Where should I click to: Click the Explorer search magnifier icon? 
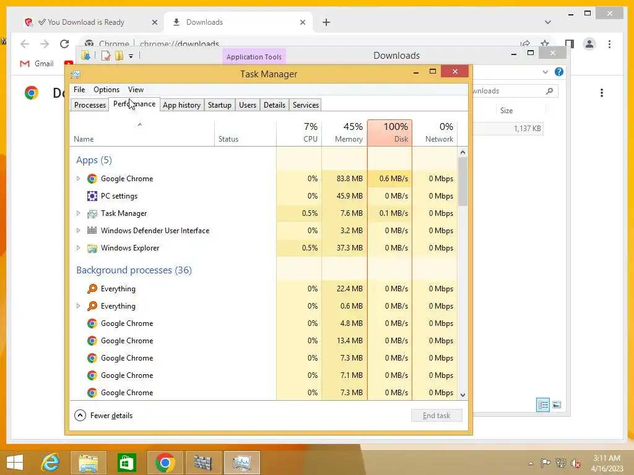click(549, 91)
